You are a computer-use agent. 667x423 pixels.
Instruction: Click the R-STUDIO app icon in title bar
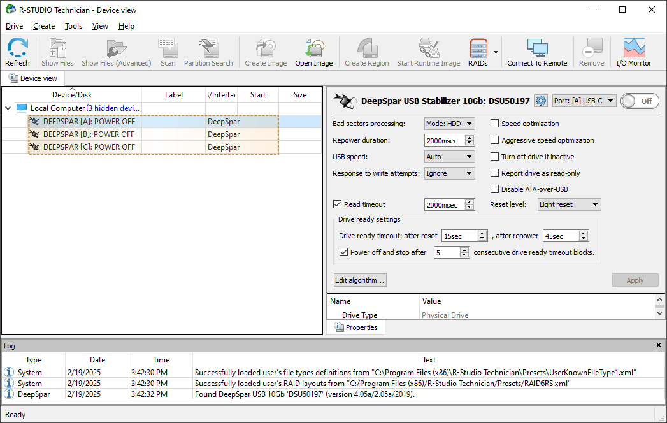[x=11, y=10]
